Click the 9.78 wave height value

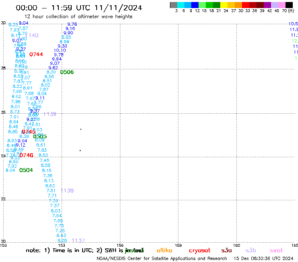[59, 55]
